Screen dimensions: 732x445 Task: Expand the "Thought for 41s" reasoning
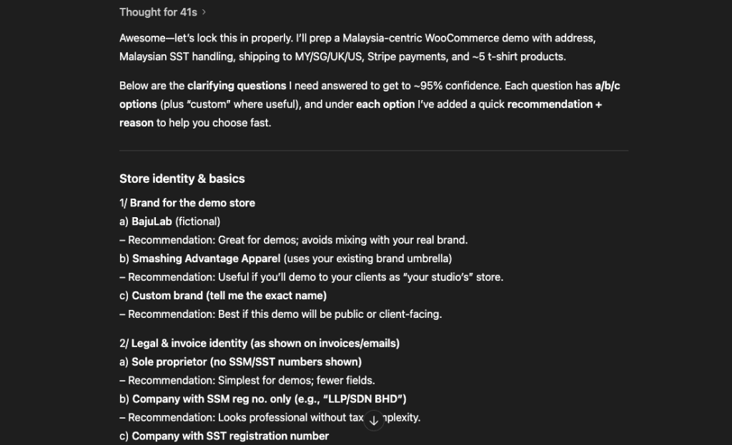point(158,12)
